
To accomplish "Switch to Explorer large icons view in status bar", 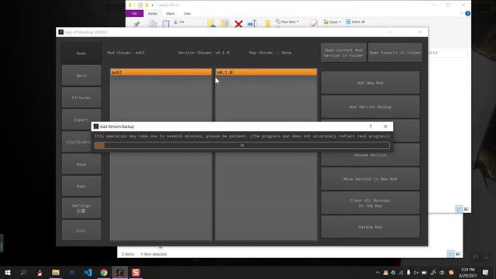I will (467, 208).
